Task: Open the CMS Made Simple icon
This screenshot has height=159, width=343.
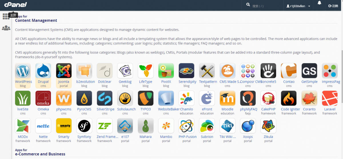Action: [228, 71]
